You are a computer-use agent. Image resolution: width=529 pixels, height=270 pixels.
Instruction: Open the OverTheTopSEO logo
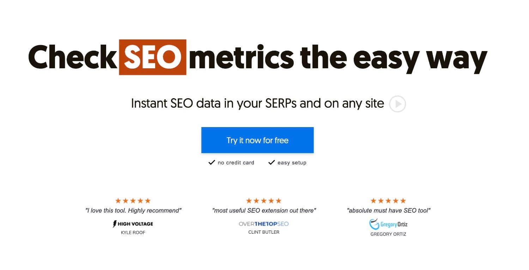pos(264,224)
